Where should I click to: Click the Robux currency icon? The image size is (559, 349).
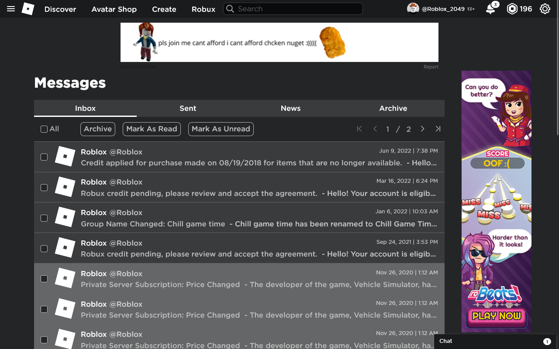512,9
